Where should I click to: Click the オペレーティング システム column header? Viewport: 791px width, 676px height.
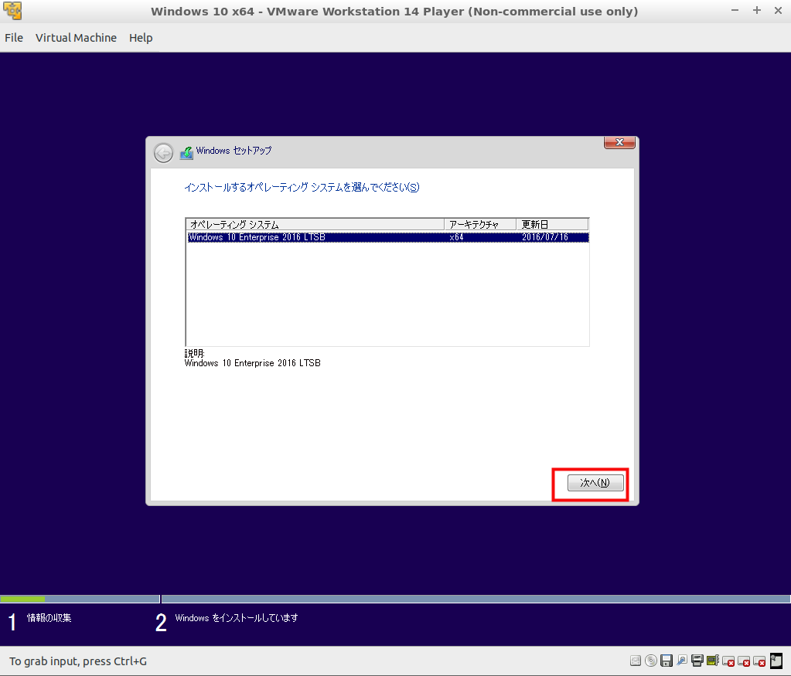point(315,224)
